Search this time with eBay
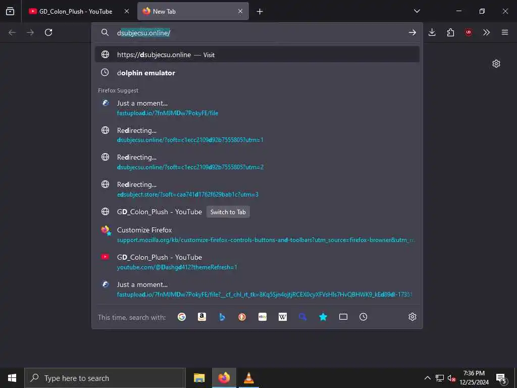517x388 pixels. [263, 317]
